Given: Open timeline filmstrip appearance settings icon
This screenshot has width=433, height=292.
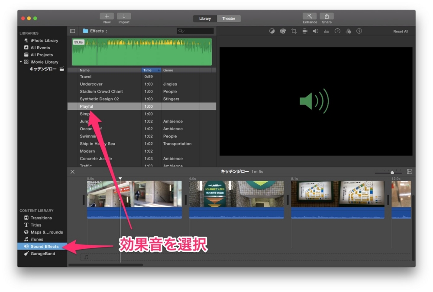Looking at the screenshot, I should tap(410, 172).
